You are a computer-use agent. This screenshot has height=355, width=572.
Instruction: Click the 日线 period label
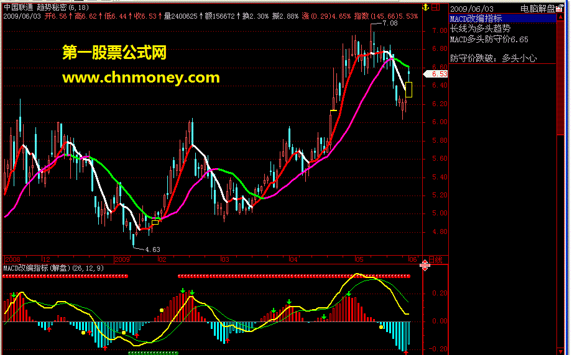(435, 259)
